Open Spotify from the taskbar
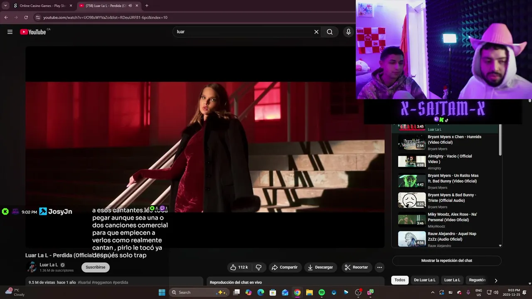This screenshot has height=299, width=532. coord(322,292)
